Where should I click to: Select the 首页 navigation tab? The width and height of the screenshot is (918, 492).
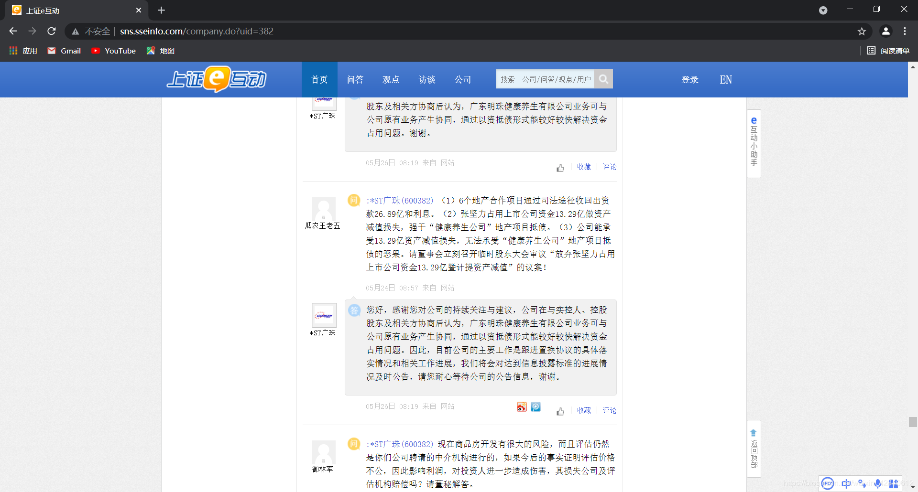(319, 79)
